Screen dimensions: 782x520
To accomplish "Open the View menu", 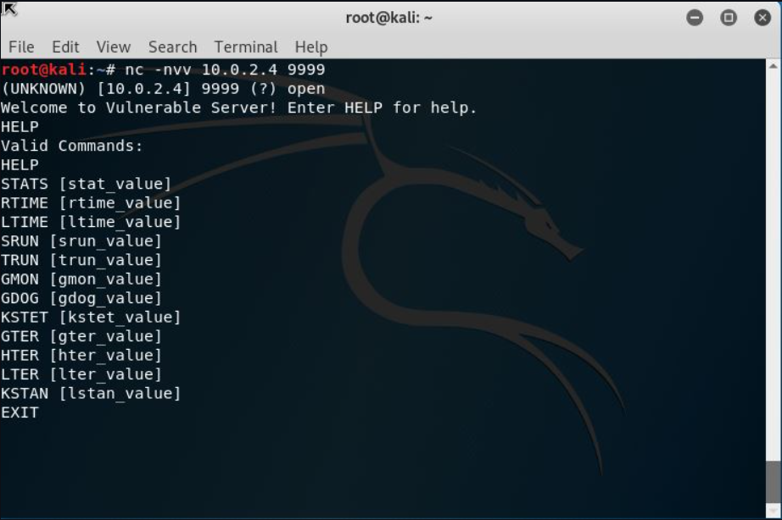I will (x=113, y=47).
